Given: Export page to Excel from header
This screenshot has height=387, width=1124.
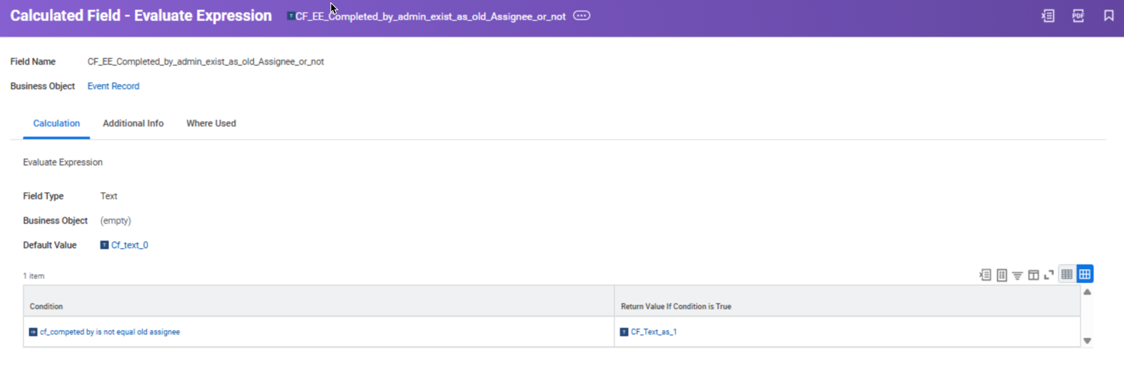Looking at the screenshot, I should click(1047, 15).
